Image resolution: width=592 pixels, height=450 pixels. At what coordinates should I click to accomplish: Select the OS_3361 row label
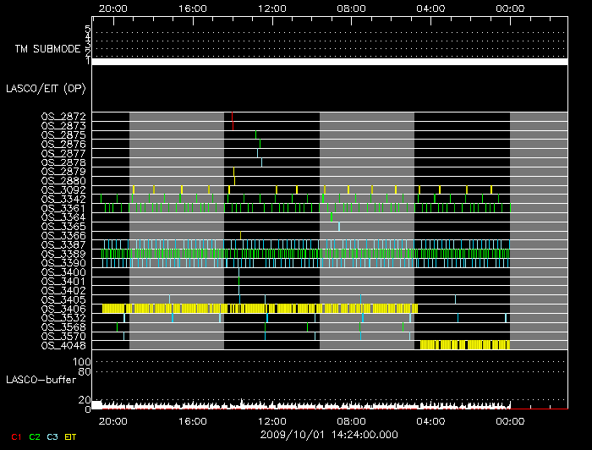(63, 208)
